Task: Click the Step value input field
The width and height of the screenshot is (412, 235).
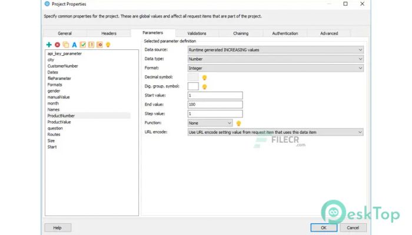Action: (215, 114)
